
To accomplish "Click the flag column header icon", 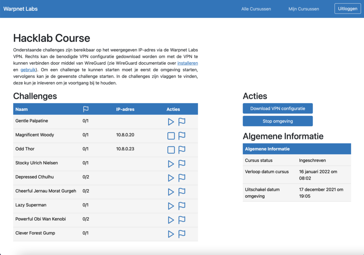I will [86, 109].
